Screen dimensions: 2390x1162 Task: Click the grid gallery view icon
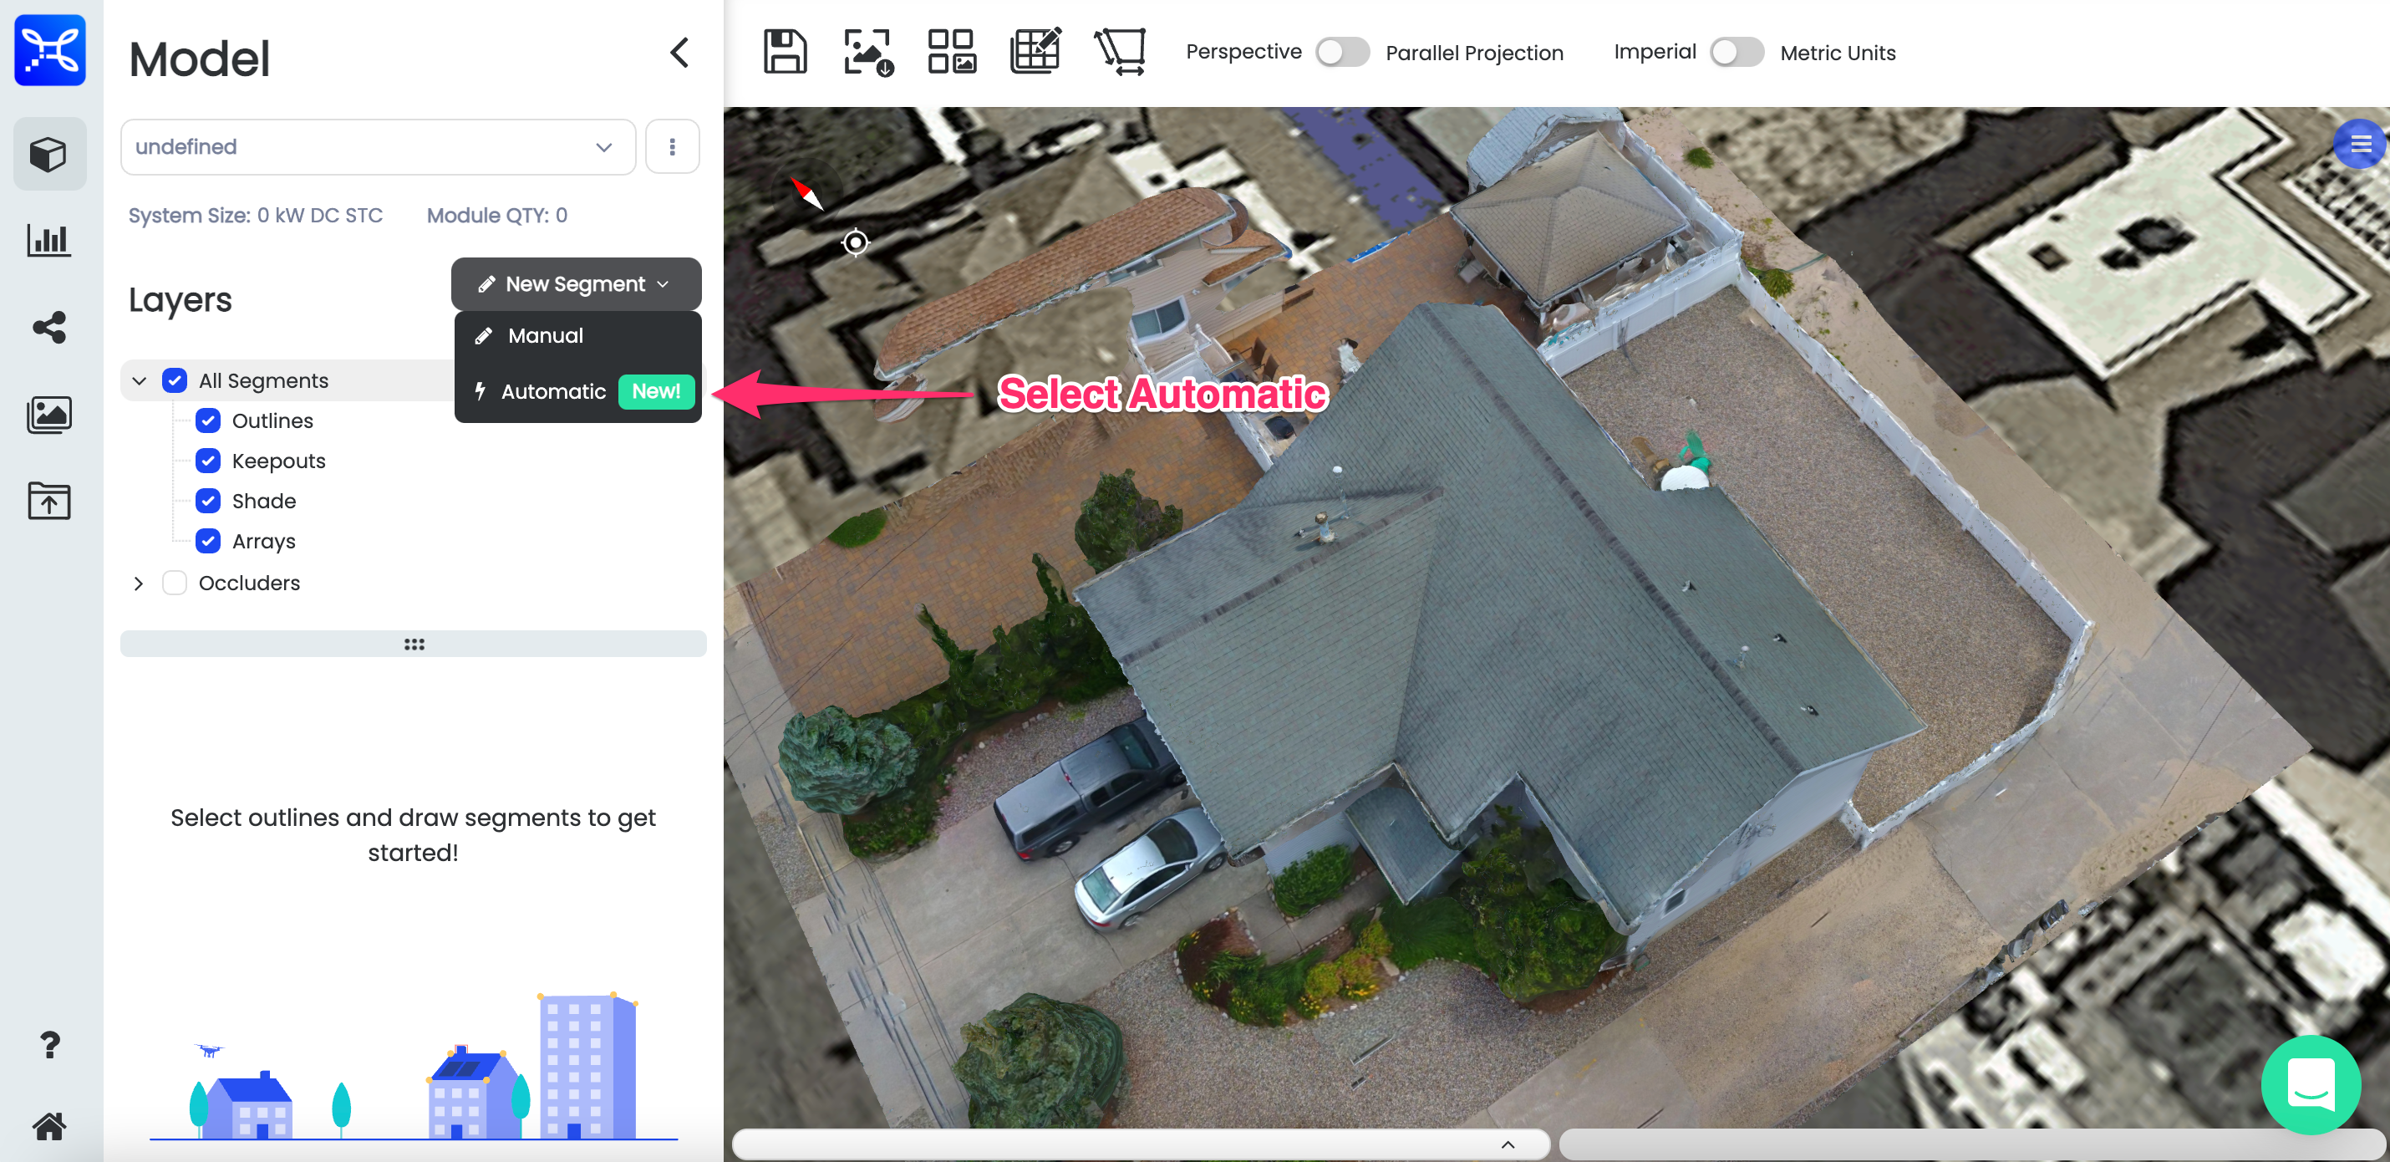tap(952, 51)
